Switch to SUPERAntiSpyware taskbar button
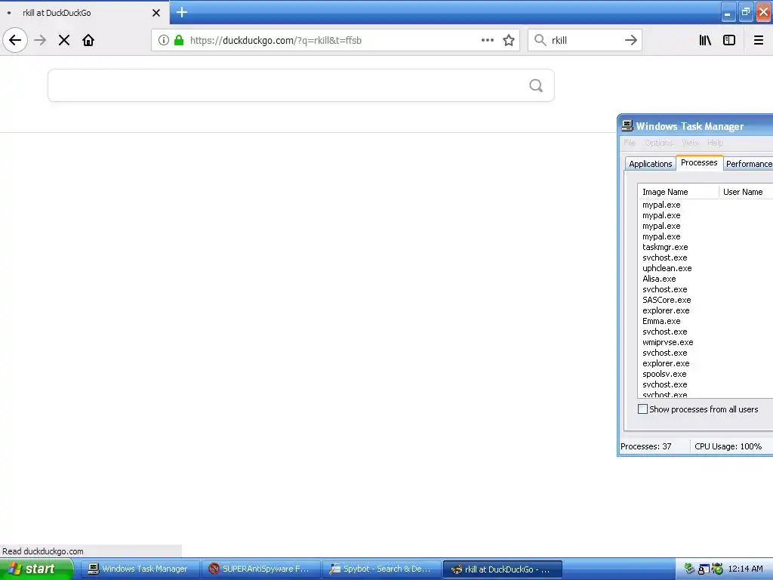Viewport: 773px width, 580px height. point(260,569)
